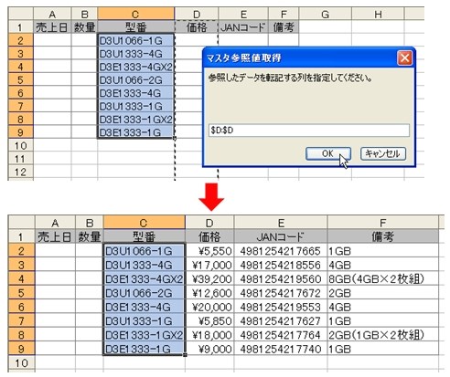The width and height of the screenshot is (450, 377).
Task: Select column C header in upper sheet
Action: click(x=136, y=14)
